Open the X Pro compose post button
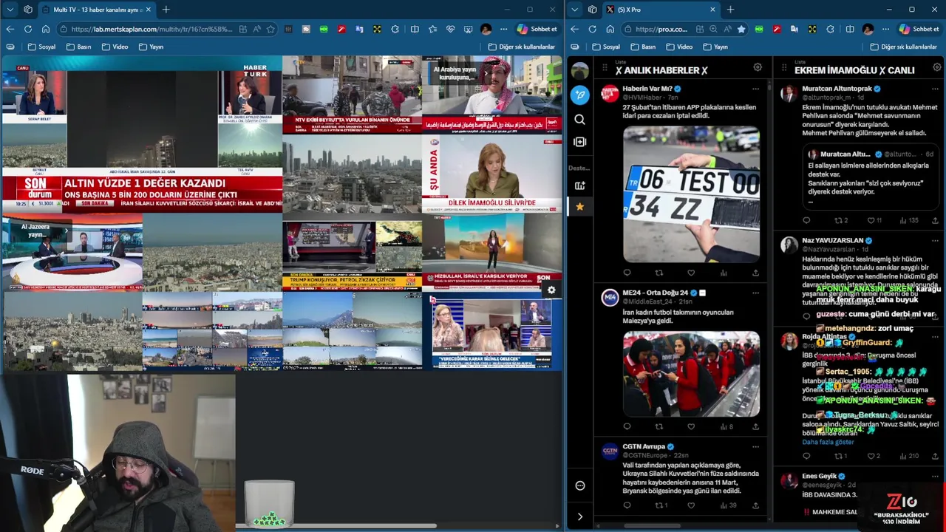Screen dimensions: 946x532 [580, 95]
